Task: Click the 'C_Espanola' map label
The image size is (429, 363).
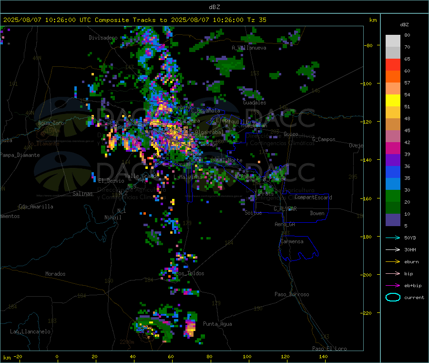Action: [x=205, y=111]
